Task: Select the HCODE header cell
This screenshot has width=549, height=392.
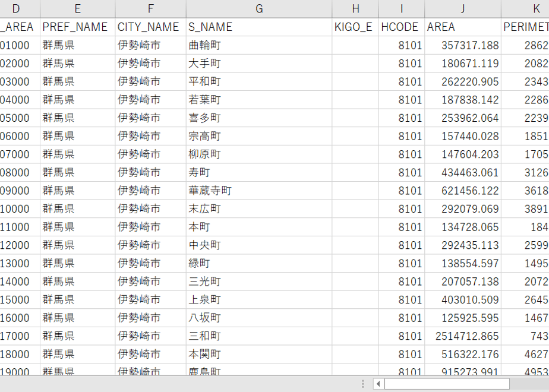Action: 402,27
